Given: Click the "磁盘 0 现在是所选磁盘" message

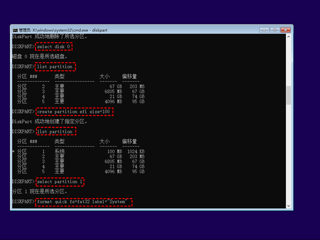Looking at the screenshot, I should [x=40, y=57].
